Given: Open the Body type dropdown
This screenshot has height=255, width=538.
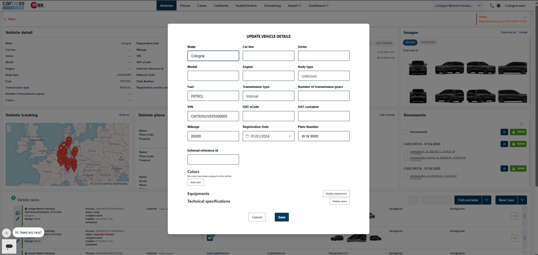Looking at the screenshot, I should [x=323, y=76].
